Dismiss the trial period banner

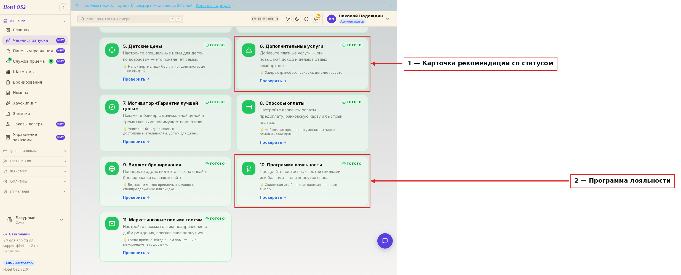pyautogui.click(x=391, y=5)
